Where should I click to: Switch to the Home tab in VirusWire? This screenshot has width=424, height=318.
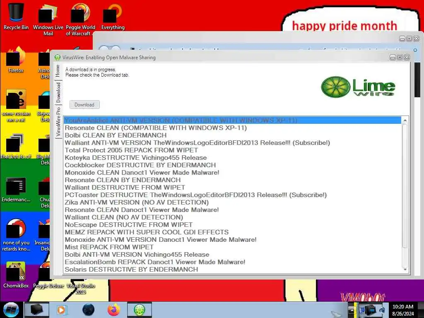pyautogui.click(x=58, y=71)
